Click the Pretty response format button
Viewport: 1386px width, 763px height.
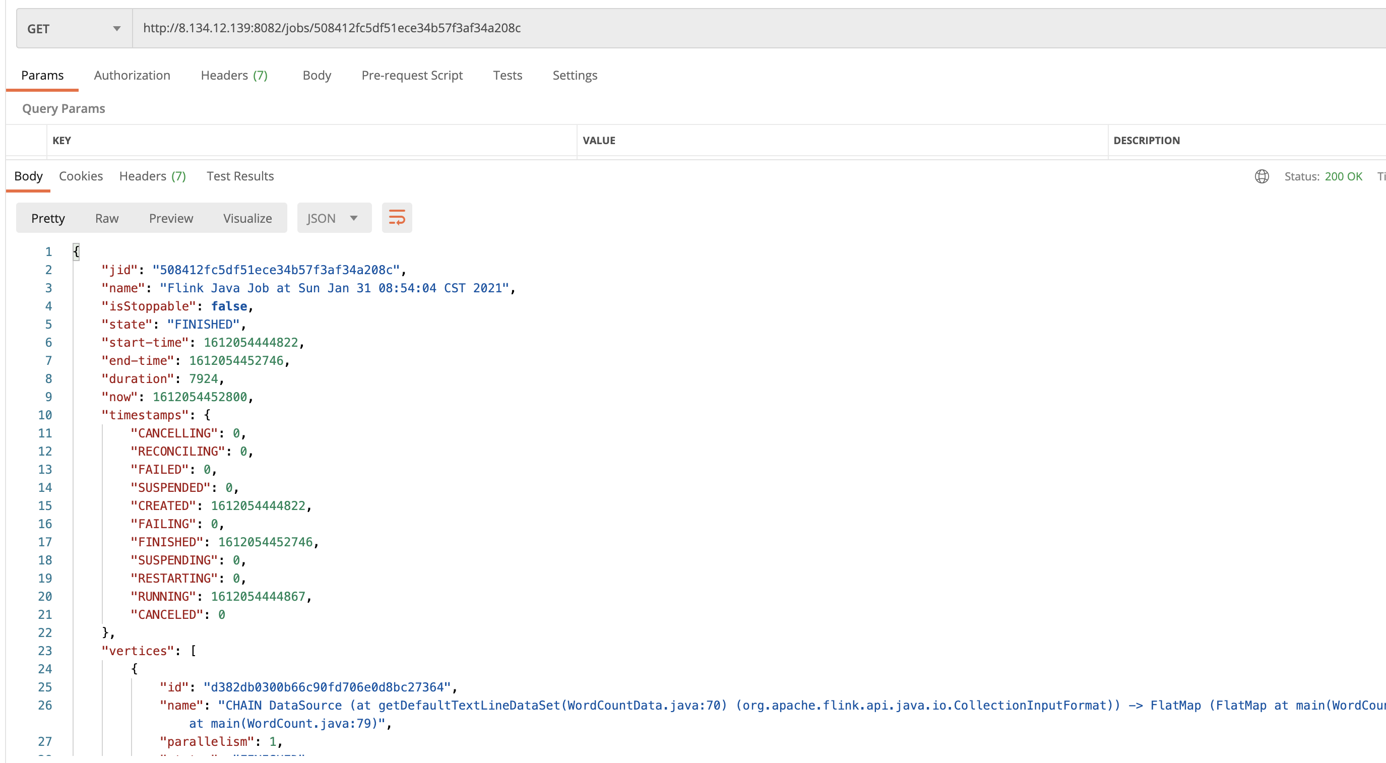tap(47, 218)
